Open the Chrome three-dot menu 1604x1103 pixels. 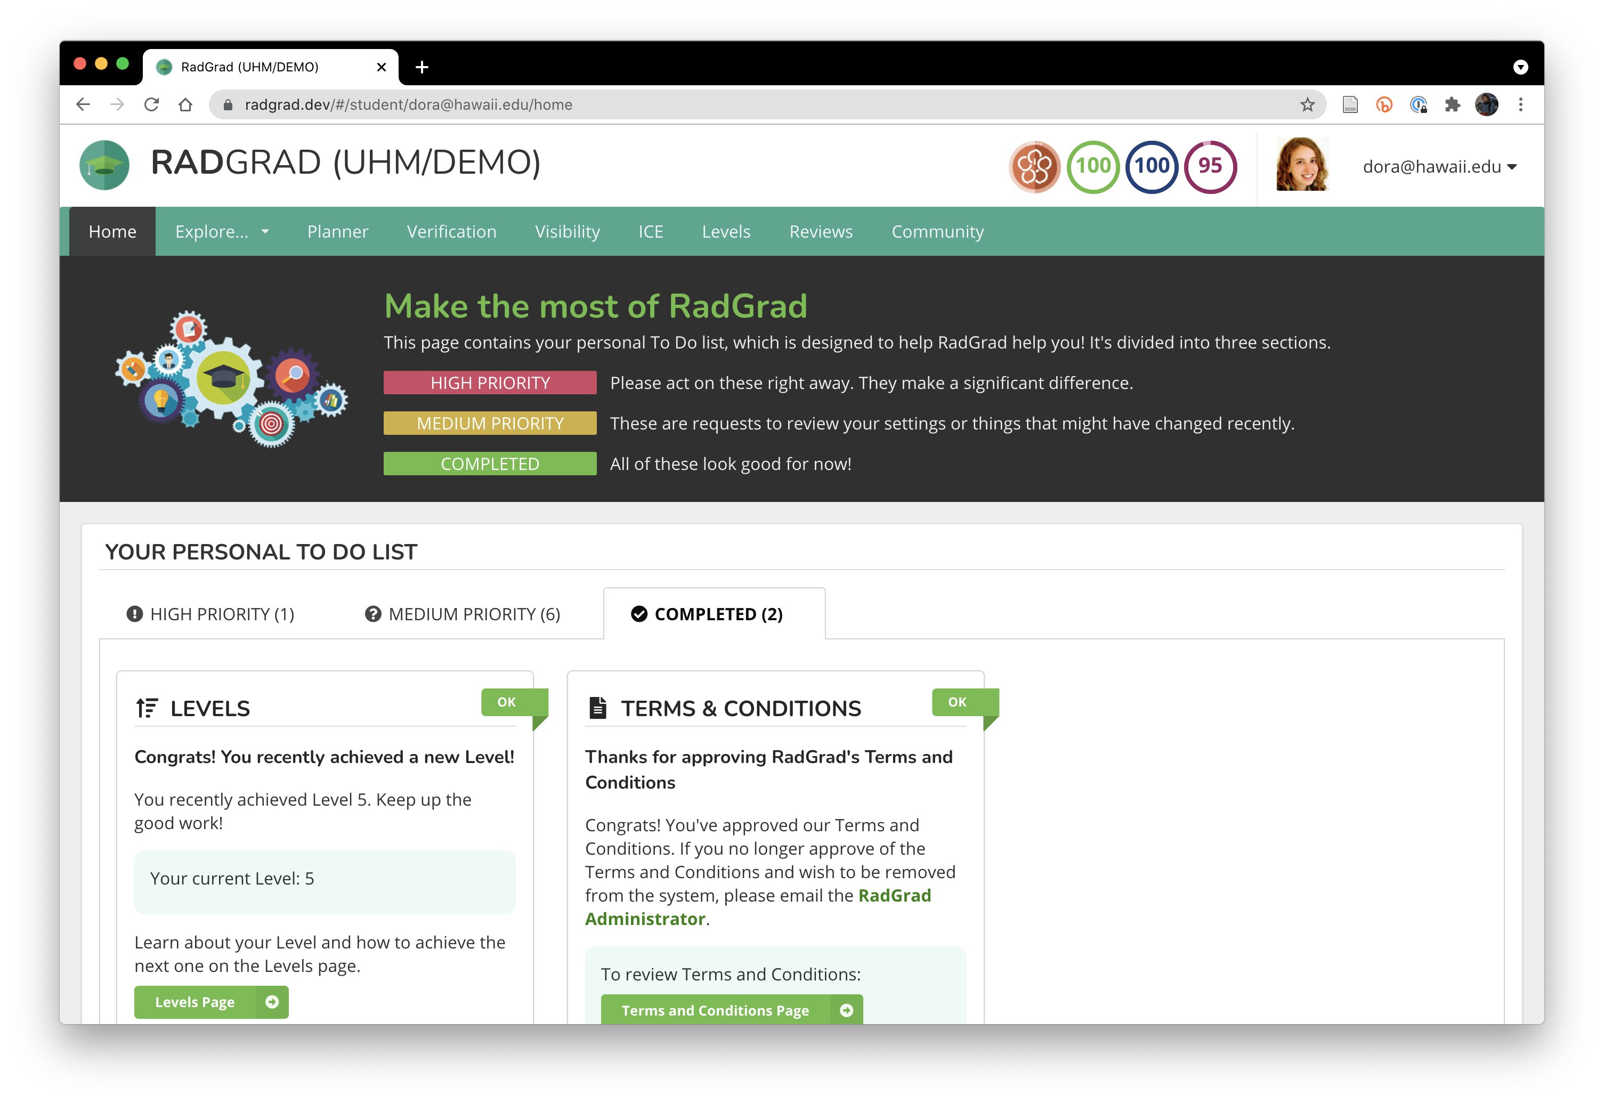(x=1520, y=104)
